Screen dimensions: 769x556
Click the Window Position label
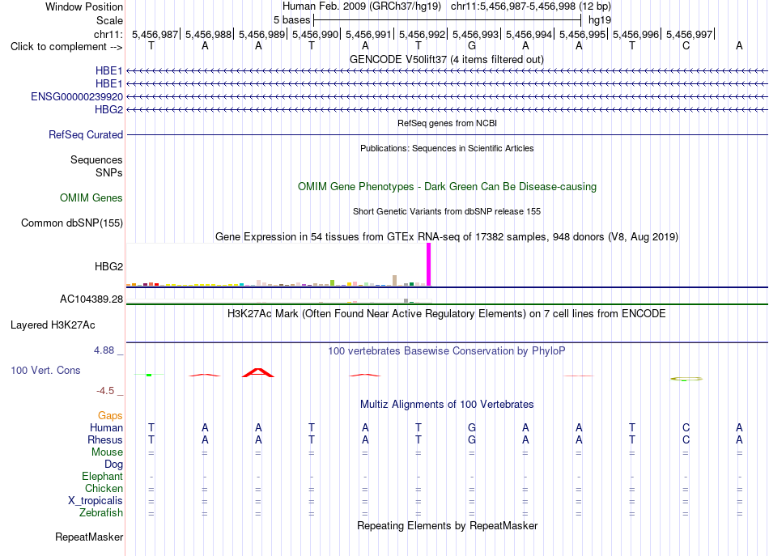84,6
